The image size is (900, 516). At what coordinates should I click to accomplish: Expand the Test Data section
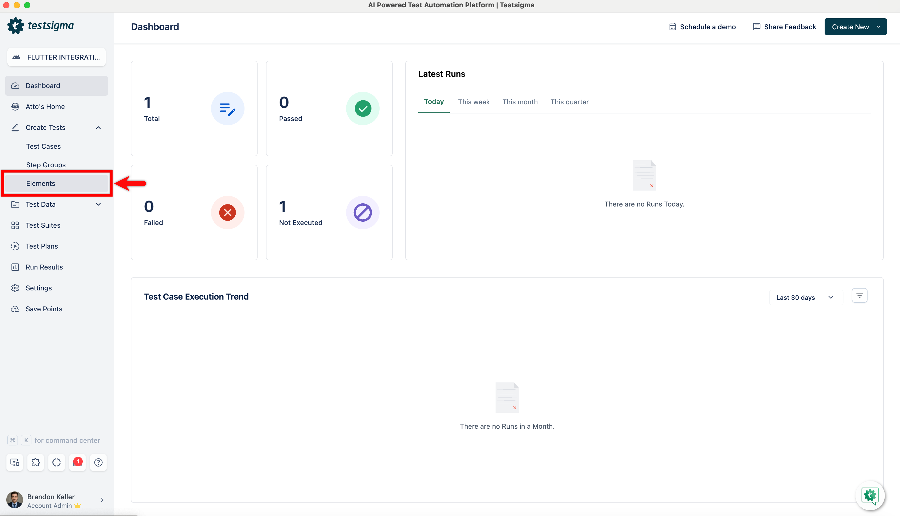pyautogui.click(x=98, y=204)
